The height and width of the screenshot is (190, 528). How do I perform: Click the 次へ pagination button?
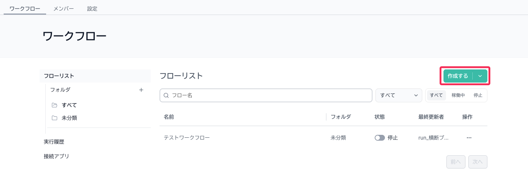click(x=478, y=162)
